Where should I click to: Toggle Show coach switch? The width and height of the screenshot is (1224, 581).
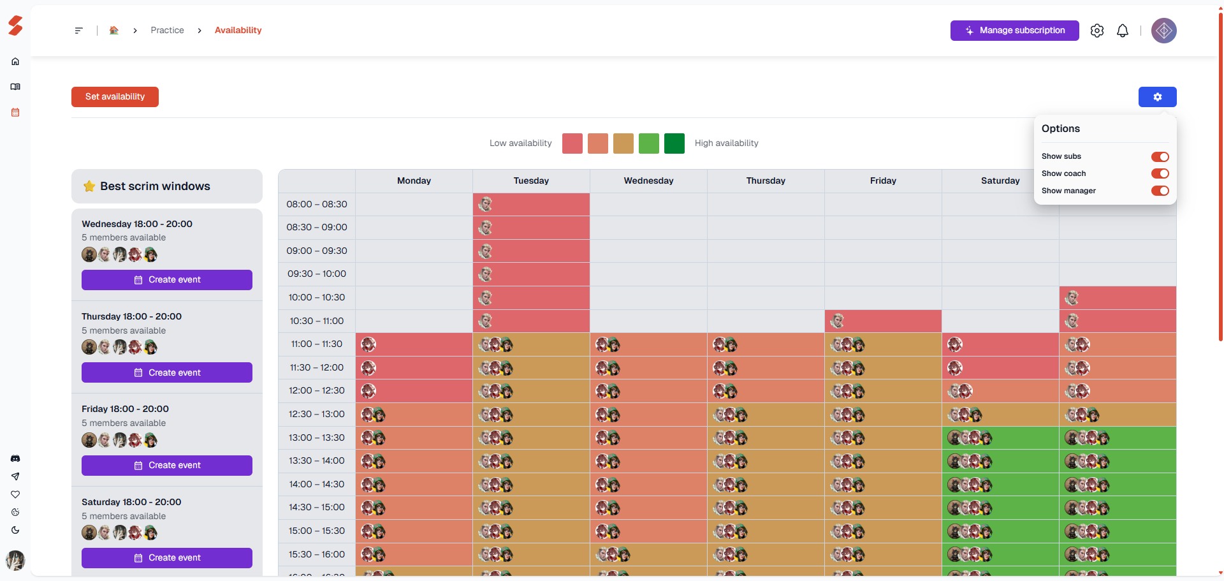coord(1160,173)
